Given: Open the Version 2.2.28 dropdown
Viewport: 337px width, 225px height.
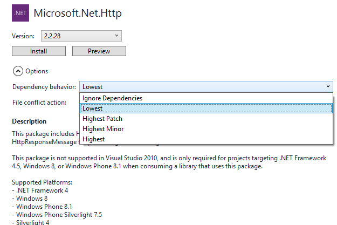Looking at the screenshot, I should click(x=81, y=36).
